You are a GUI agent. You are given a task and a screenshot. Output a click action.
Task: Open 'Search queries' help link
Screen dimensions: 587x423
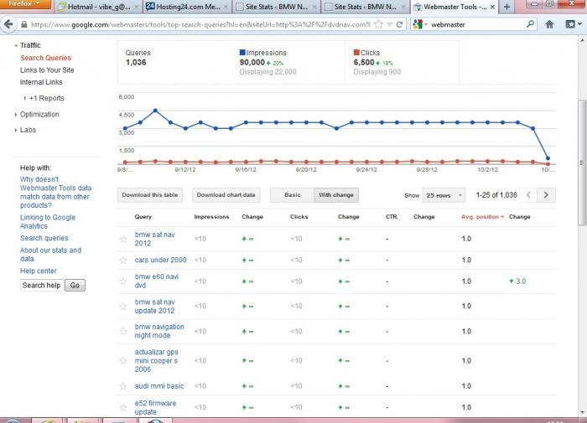tap(44, 238)
